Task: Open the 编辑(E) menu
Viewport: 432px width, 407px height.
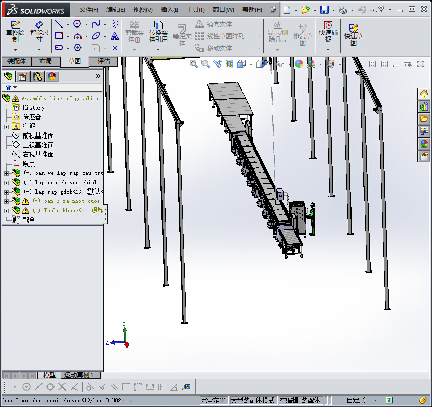Action: (x=115, y=10)
